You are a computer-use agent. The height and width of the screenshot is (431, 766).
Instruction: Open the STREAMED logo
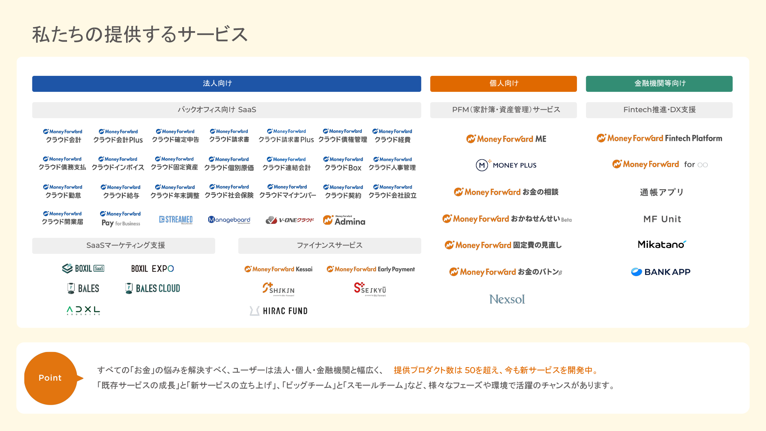tap(176, 219)
